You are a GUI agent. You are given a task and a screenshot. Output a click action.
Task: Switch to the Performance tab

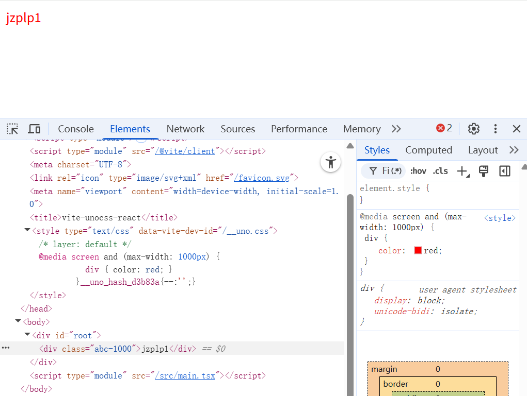click(299, 129)
